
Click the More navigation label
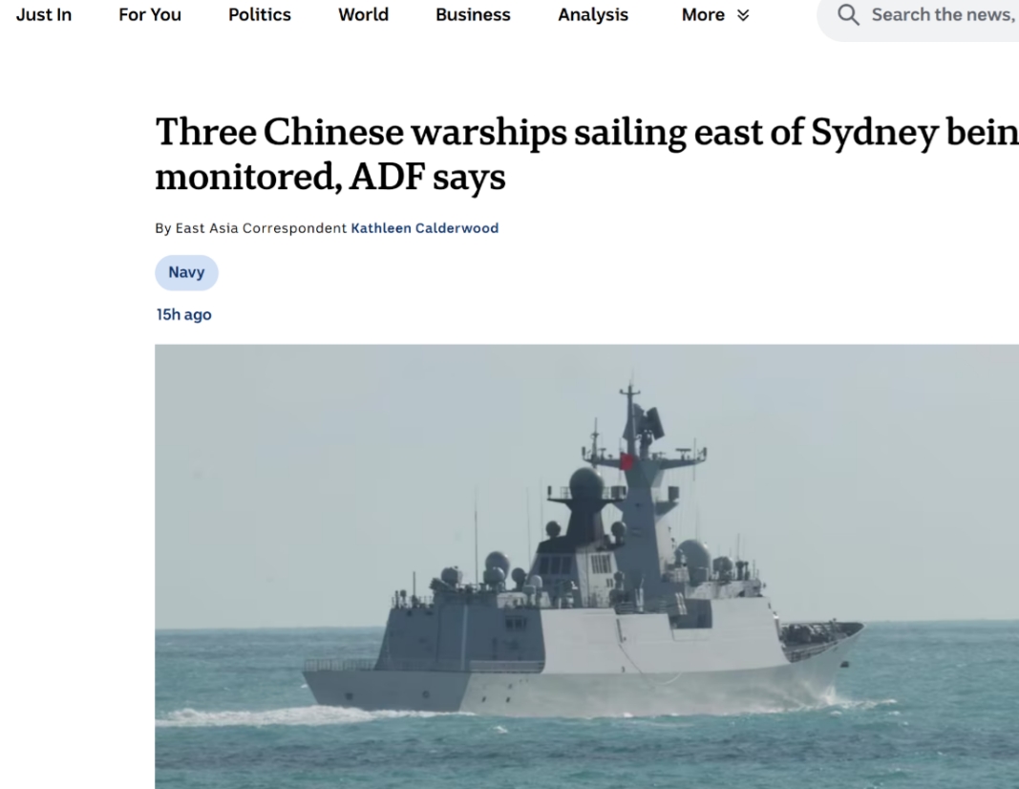pos(703,14)
